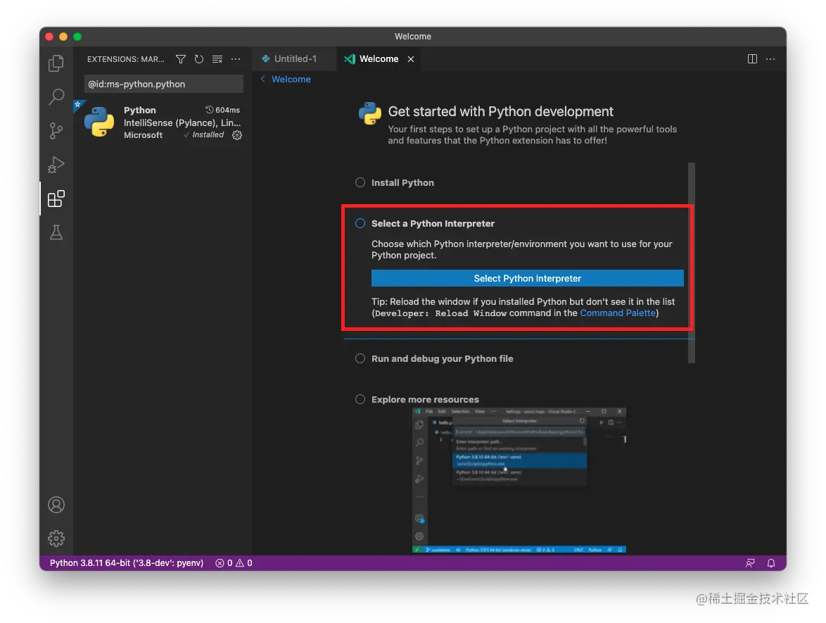This screenshot has height=623, width=826.
Task: Open the Extensions view icon
Action: [x=56, y=199]
